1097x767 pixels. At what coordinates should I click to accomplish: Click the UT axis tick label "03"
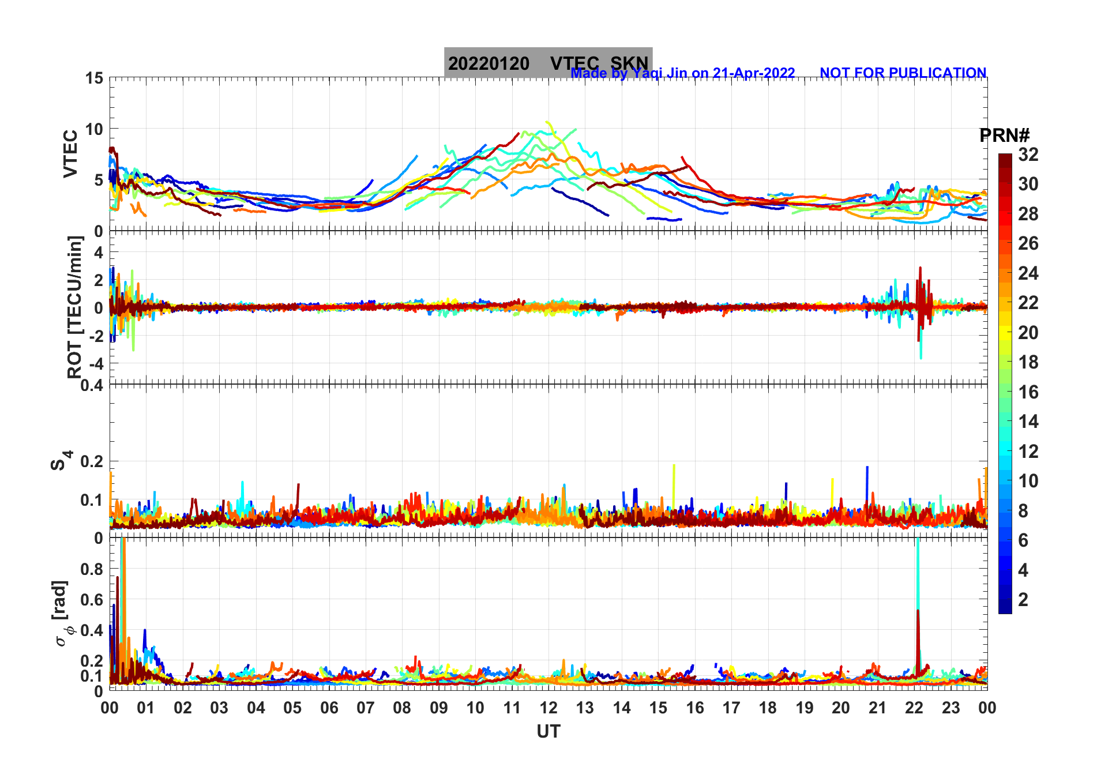(x=219, y=708)
